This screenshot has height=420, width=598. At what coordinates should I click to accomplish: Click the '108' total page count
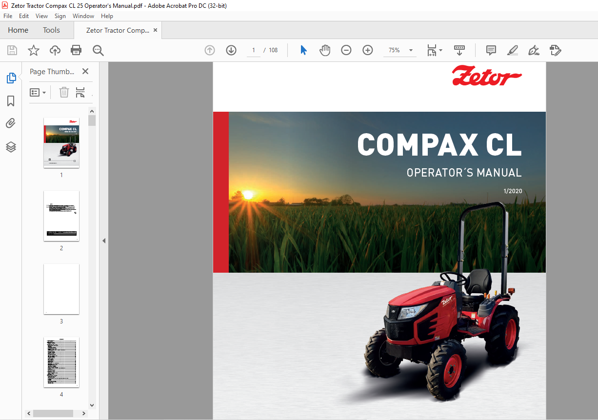(x=273, y=50)
